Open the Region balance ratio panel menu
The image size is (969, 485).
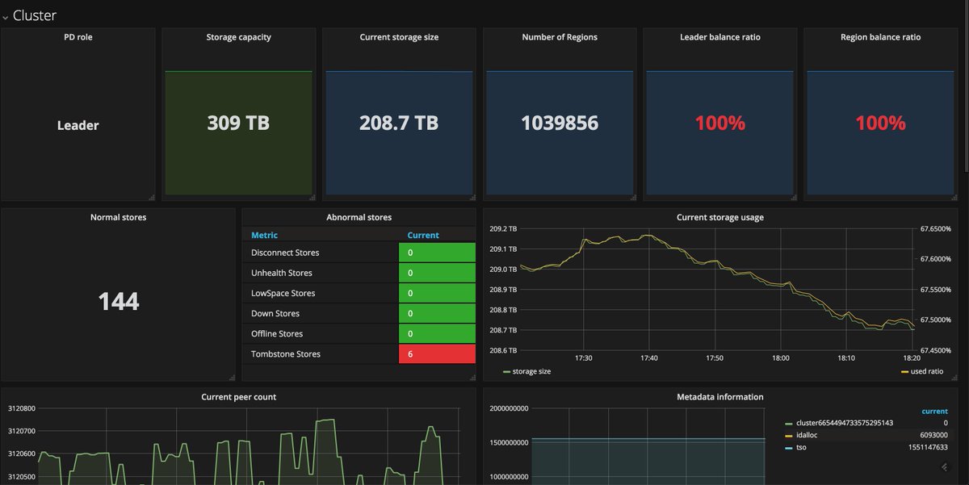pos(880,37)
